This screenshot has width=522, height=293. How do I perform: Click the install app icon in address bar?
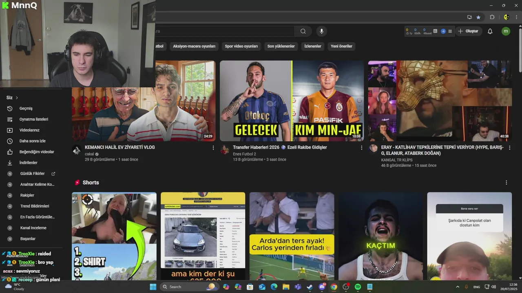pyautogui.click(x=469, y=17)
